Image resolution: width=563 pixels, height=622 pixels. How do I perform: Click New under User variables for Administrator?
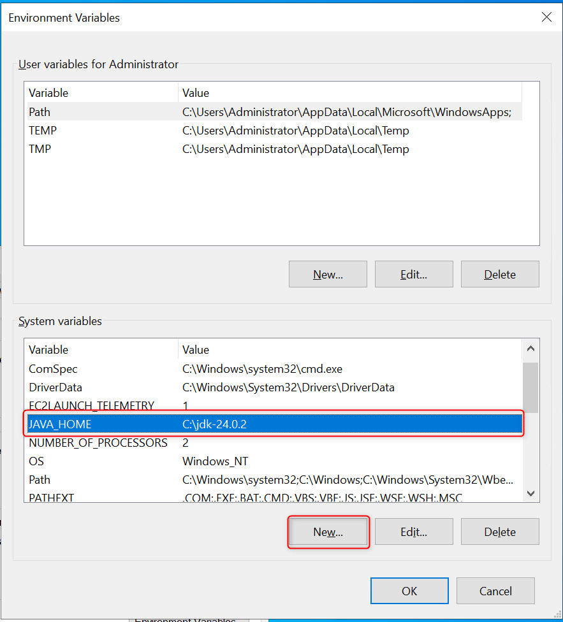(x=328, y=274)
